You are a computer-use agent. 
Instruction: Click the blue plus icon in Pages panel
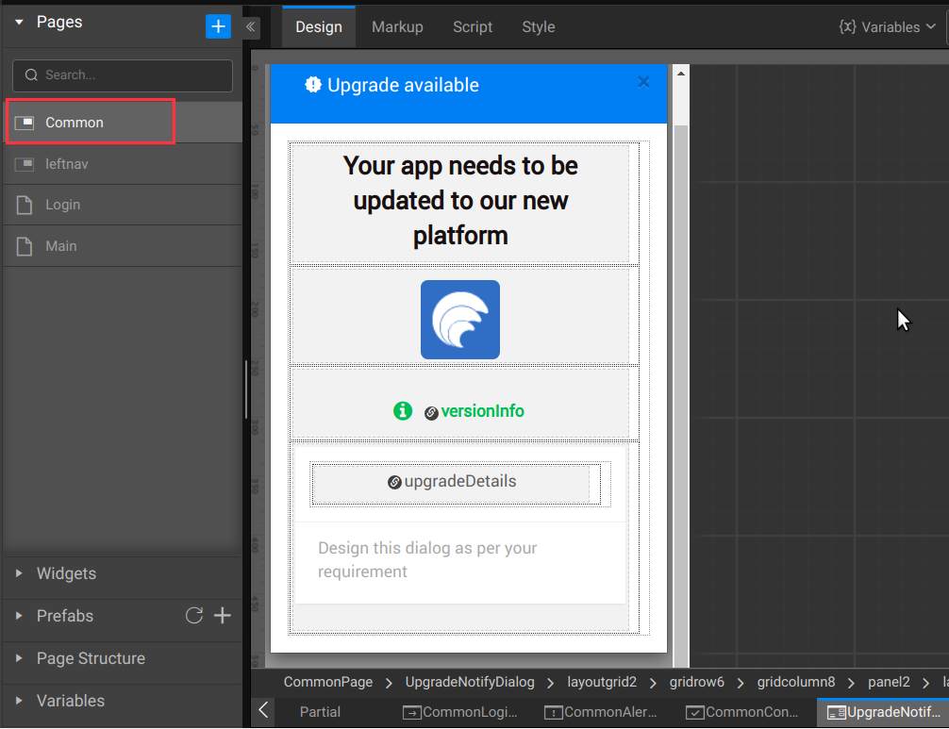coord(218,26)
